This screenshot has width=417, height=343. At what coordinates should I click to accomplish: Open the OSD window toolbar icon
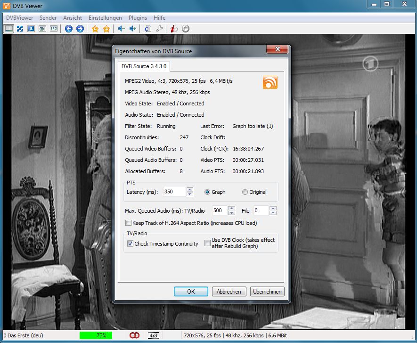[42, 28]
